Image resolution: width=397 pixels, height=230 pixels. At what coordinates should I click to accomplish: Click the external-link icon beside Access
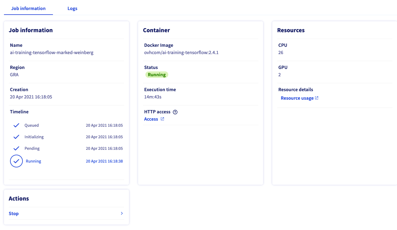point(162,119)
